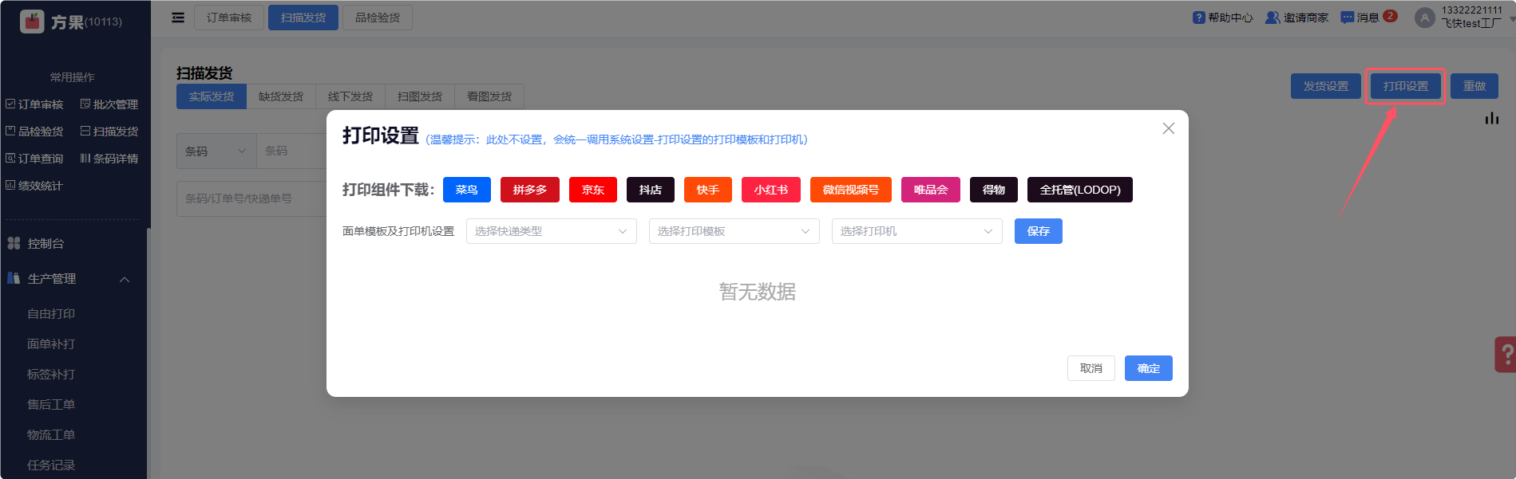1516x479 pixels.
Task: Click the 重做 button
Action: 1474,86
